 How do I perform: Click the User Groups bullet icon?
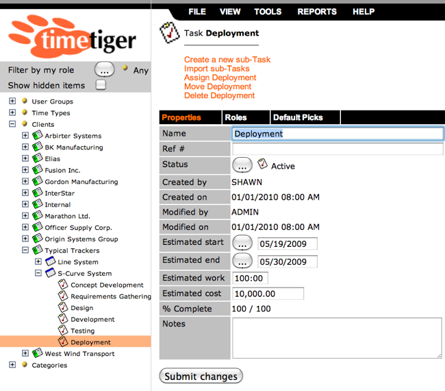[25, 101]
